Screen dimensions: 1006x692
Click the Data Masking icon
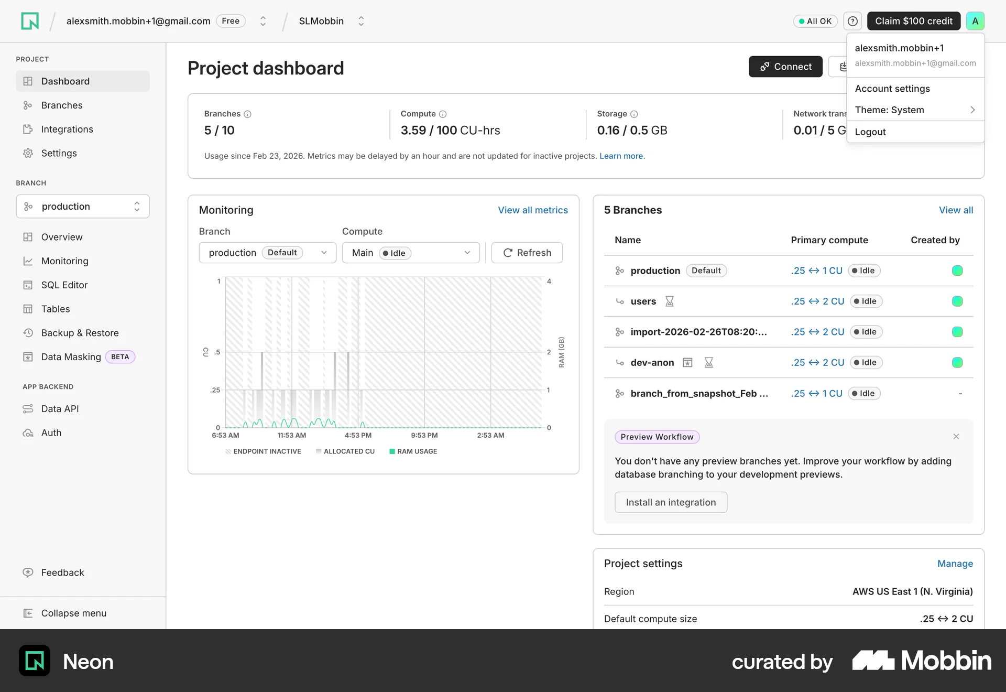coord(28,357)
